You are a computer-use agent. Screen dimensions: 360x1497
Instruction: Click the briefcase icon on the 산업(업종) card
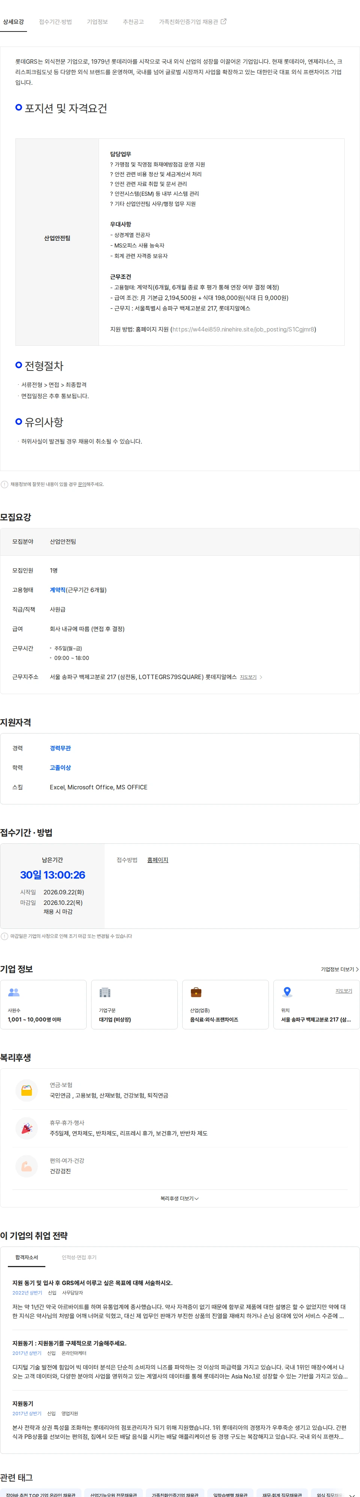pos(196,993)
